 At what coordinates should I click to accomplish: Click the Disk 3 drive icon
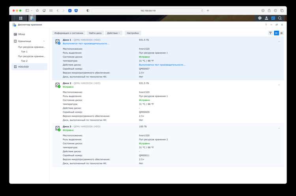[x=58, y=128]
